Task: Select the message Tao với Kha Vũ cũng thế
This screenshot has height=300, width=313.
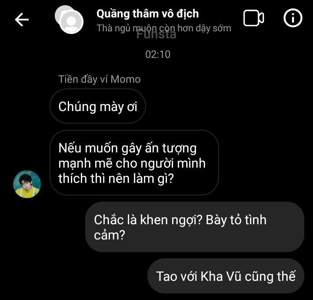Action: (x=226, y=276)
